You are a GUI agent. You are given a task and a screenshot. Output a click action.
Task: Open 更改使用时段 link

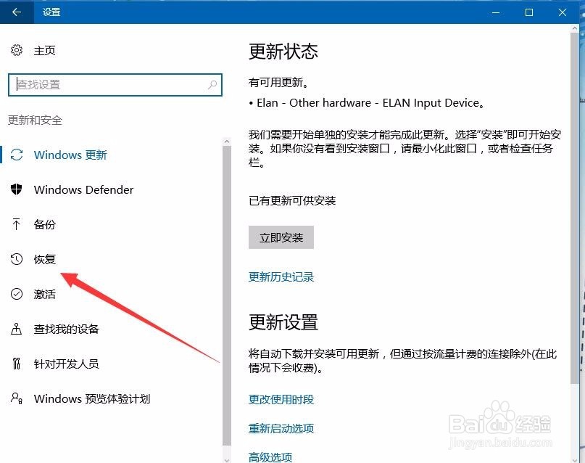(x=281, y=398)
